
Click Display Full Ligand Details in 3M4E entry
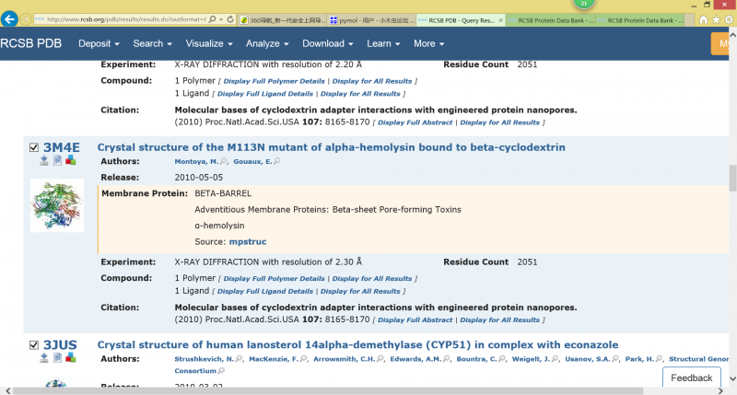265,291
